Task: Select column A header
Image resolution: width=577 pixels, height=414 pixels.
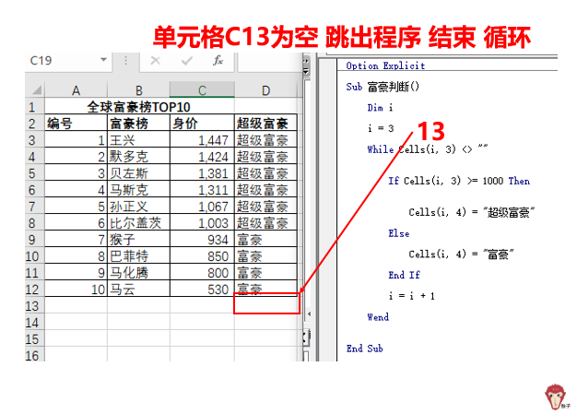Action: tap(76, 90)
